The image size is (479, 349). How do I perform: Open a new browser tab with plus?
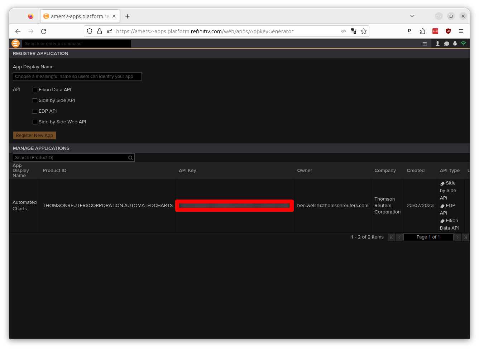pos(127,16)
